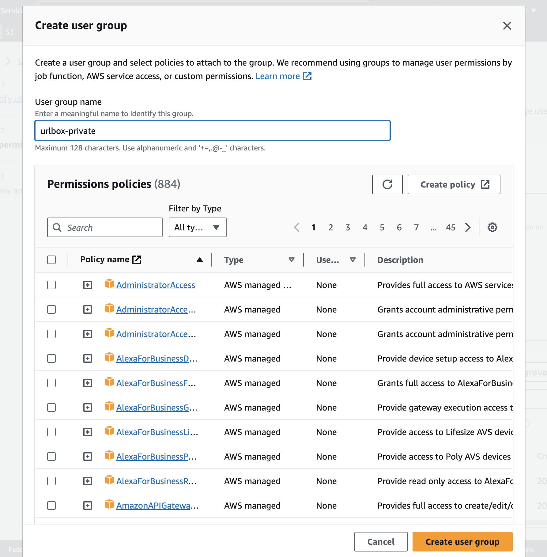The height and width of the screenshot is (557, 547).
Task: Click the policy Search field
Action: [105, 227]
